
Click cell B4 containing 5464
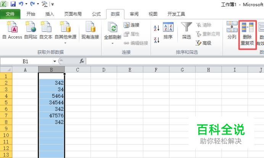(x=52, y=96)
